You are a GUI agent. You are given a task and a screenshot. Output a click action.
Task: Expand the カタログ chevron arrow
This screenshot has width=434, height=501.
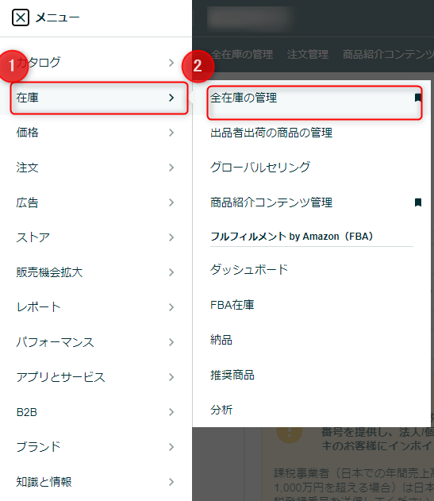tap(171, 63)
